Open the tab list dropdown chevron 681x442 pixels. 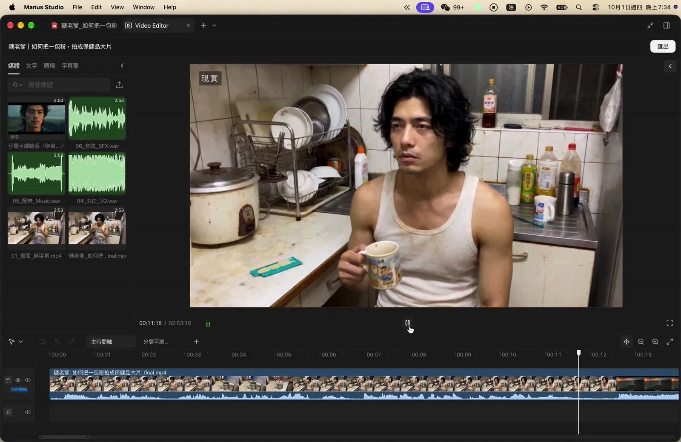tap(215, 26)
